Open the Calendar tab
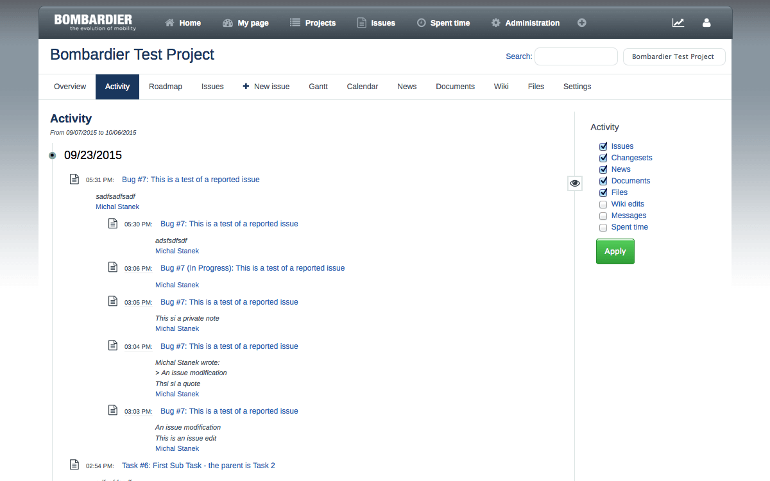 point(363,87)
